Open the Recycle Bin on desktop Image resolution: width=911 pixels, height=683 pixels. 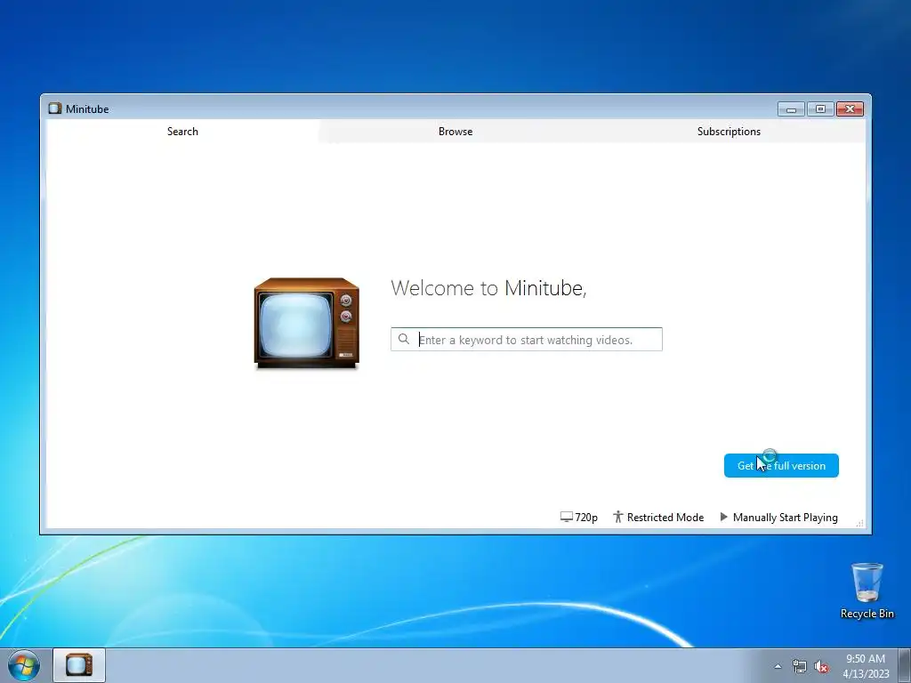click(x=867, y=591)
